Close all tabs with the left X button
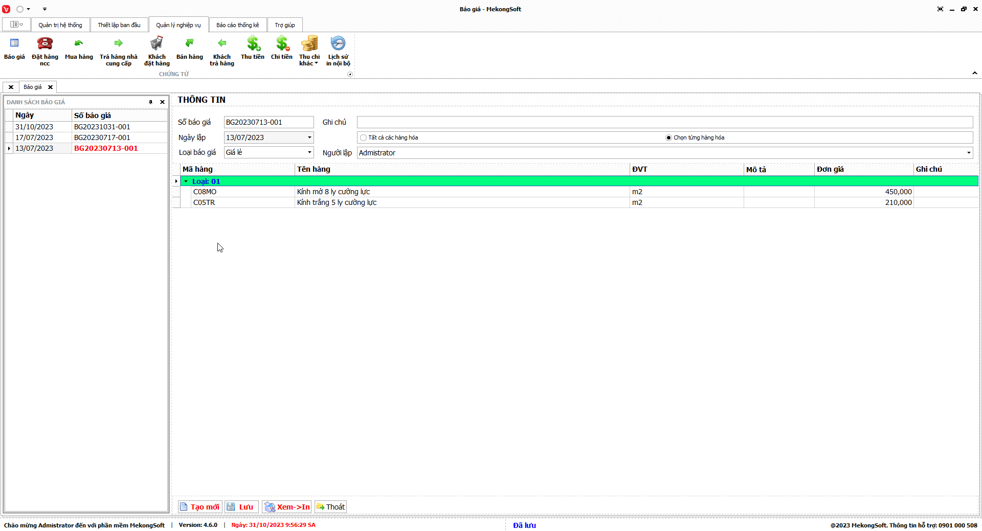 (11, 87)
